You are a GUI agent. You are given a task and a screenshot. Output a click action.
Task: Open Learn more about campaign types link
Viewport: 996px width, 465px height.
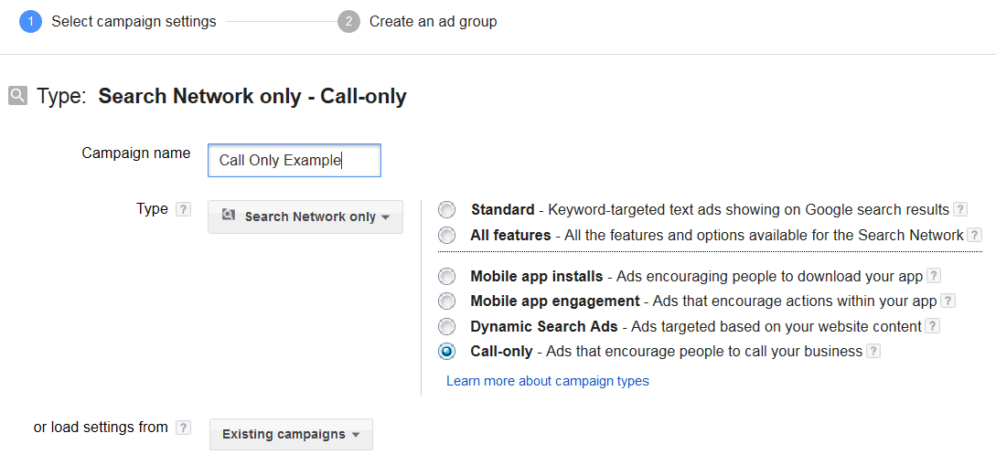[547, 381]
